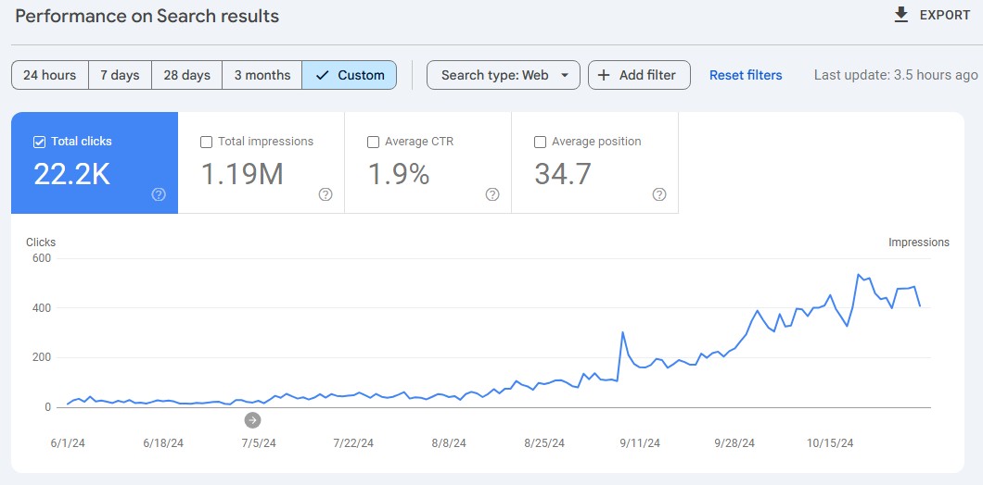Select the 3 months date range

tap(262, 75)
